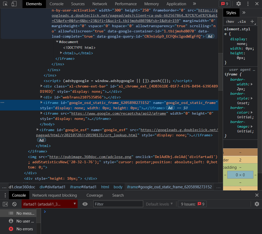
Task: Switch to the Elements tab
Action: (34, 4)
